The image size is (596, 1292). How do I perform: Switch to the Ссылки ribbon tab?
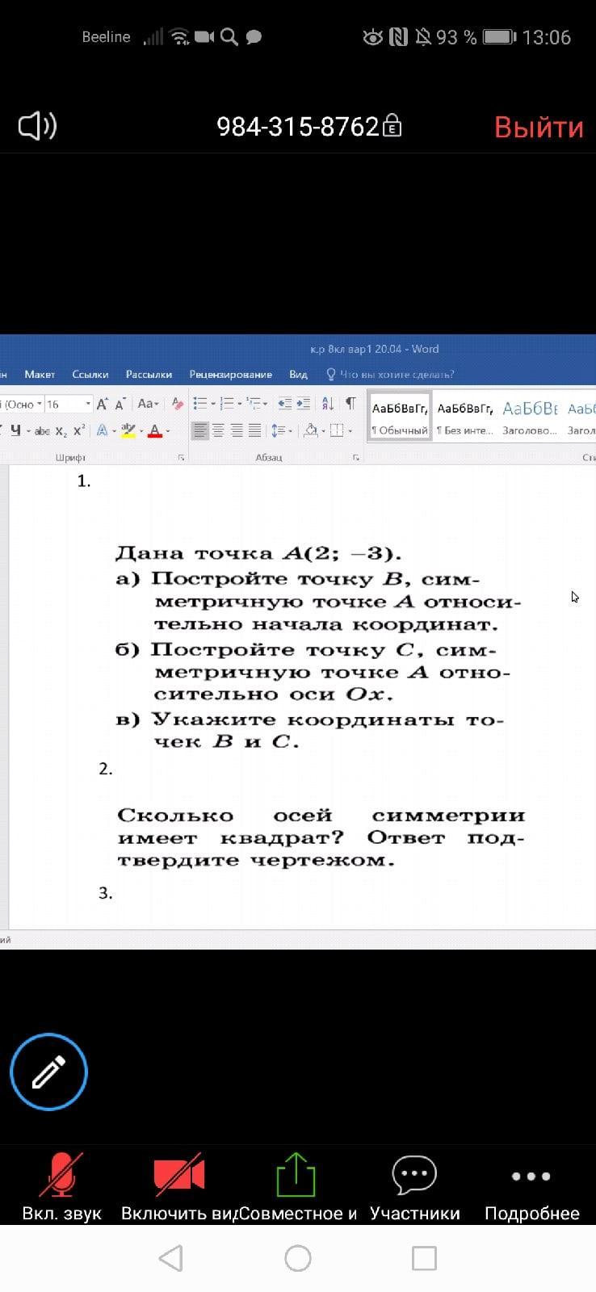90,375
